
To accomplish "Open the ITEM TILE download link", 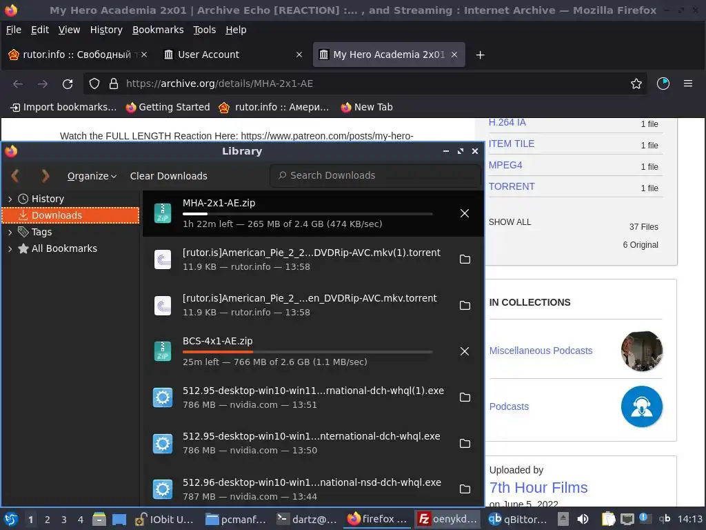I will point(512,144).
